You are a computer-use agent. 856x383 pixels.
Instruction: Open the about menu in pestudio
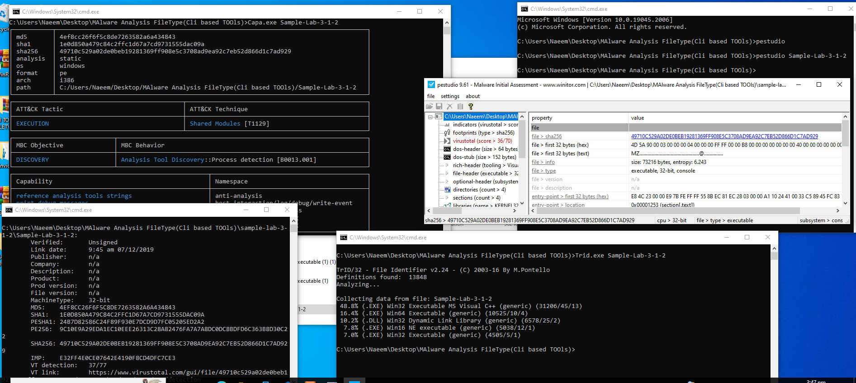(473, 96)
